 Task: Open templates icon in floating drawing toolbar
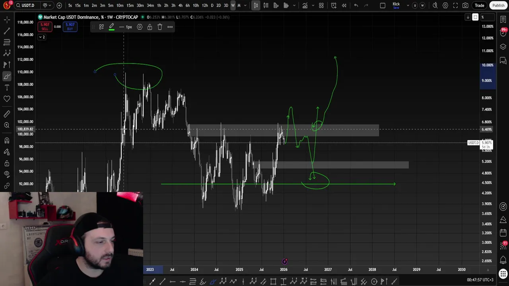pos(101,27)
